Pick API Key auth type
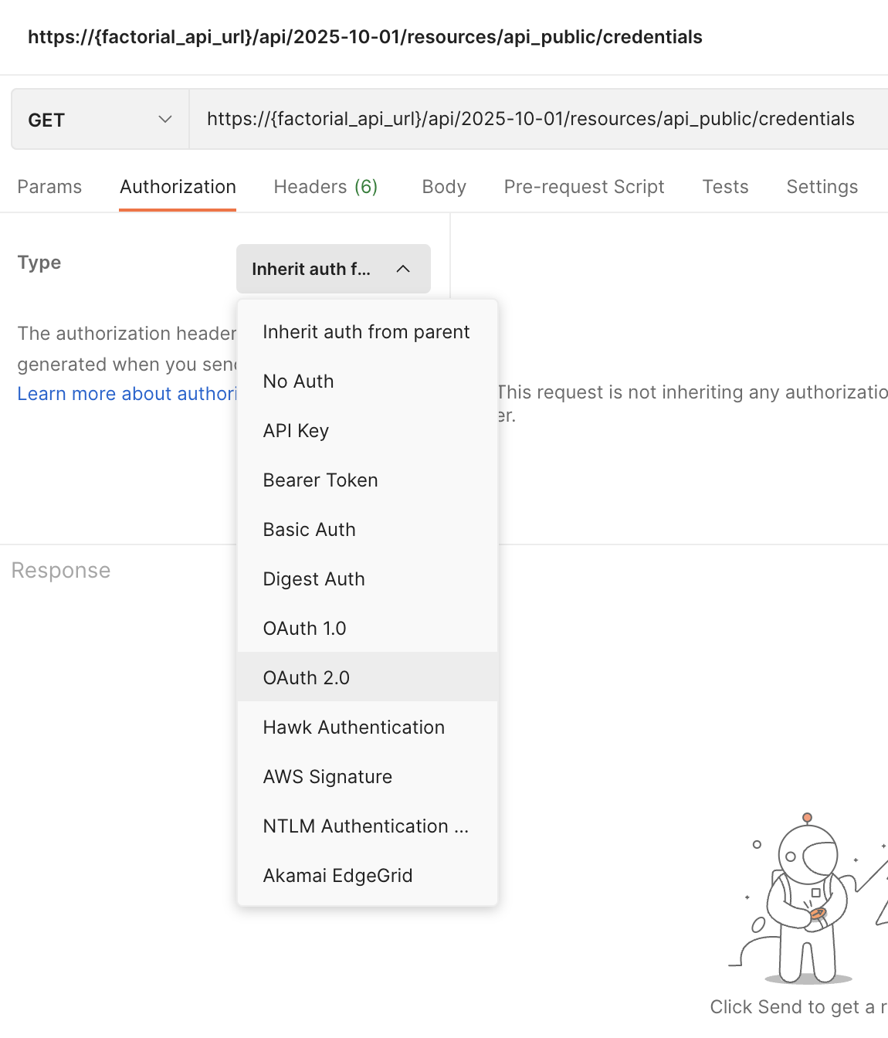 (x=368, y=431)
